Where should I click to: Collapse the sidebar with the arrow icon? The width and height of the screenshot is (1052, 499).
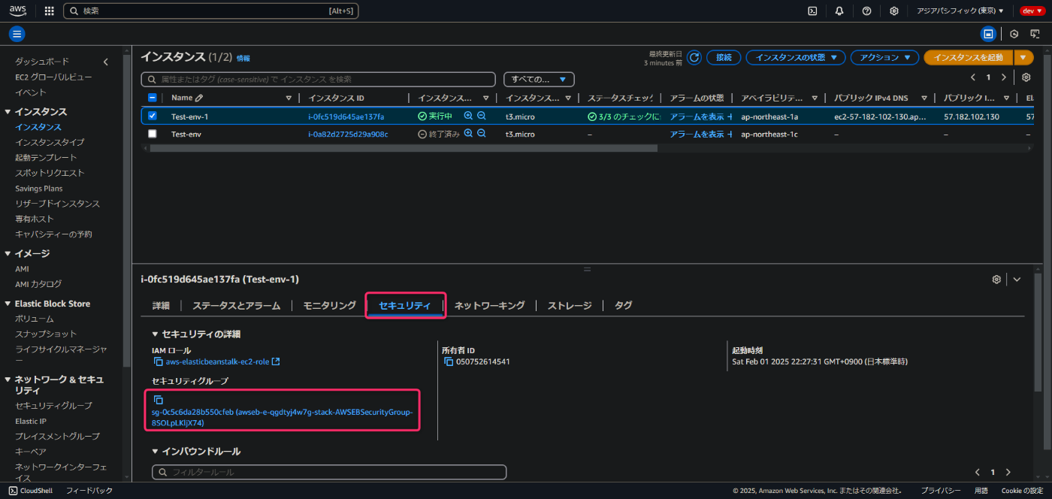tap(106, 62)
